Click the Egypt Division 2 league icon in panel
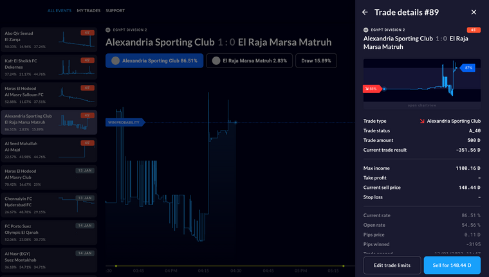 pyautogui.click(x=366, y=30)
